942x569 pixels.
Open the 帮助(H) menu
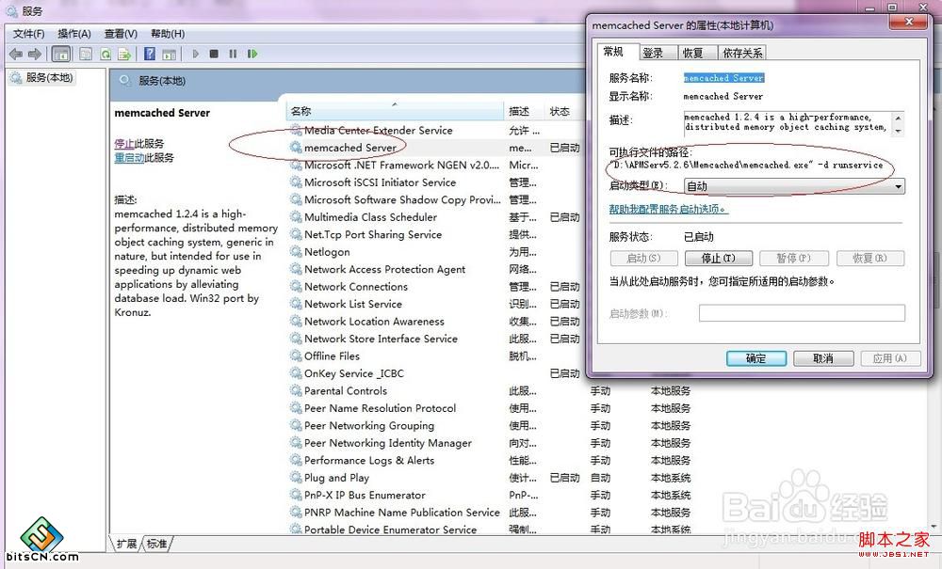click(x=168, y=34)
